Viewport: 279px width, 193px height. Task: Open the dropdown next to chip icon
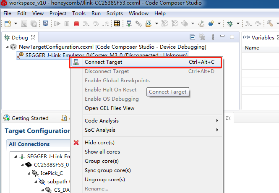[193, 23]
